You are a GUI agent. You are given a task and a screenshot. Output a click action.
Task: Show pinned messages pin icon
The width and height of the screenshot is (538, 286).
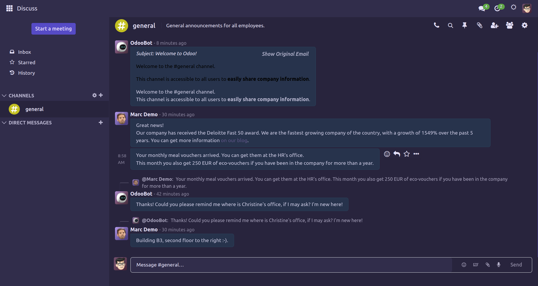point(465,26)
